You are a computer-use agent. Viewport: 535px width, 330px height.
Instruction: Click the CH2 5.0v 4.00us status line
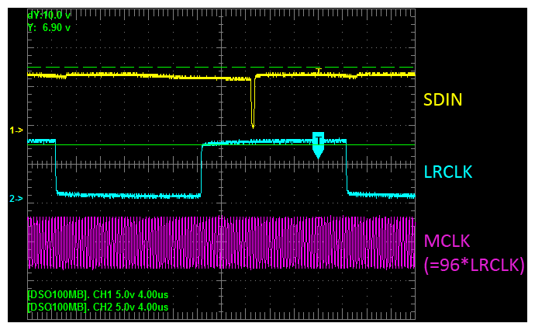click(98, 307)
